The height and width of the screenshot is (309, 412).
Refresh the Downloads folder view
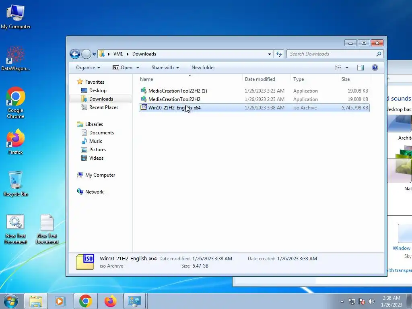[x=279, y=54]
